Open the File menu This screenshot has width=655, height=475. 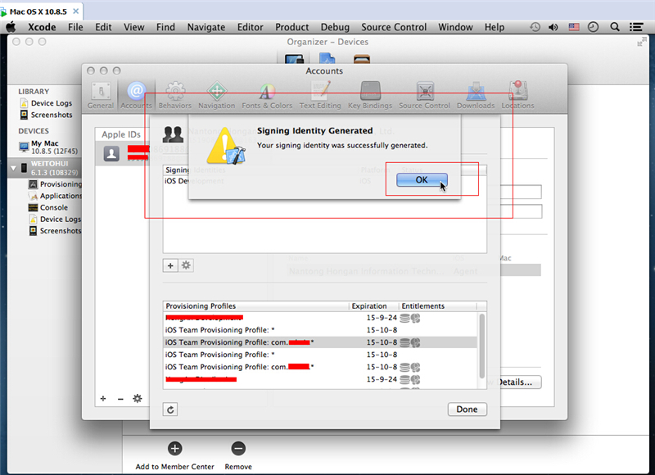(75, 27)
